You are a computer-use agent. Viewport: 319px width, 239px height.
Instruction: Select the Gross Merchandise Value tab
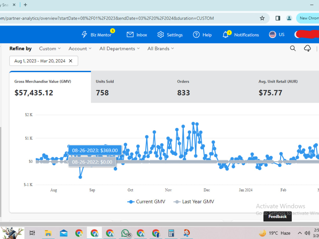pyautogui.click(x=50, y=87)
